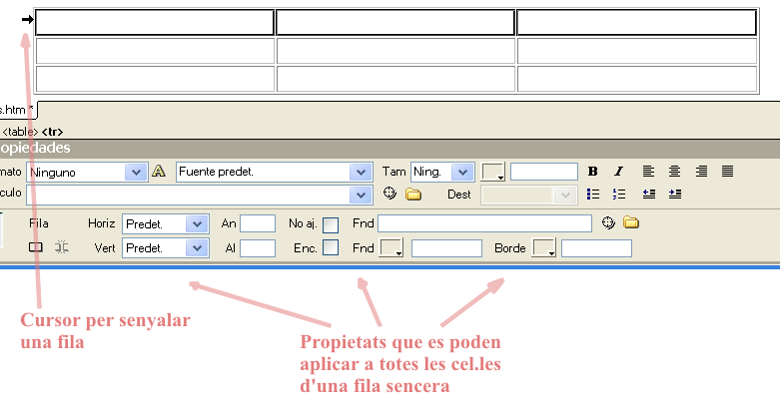Click the An width input field
The image size is (780, 400).
tap(258, 223)
